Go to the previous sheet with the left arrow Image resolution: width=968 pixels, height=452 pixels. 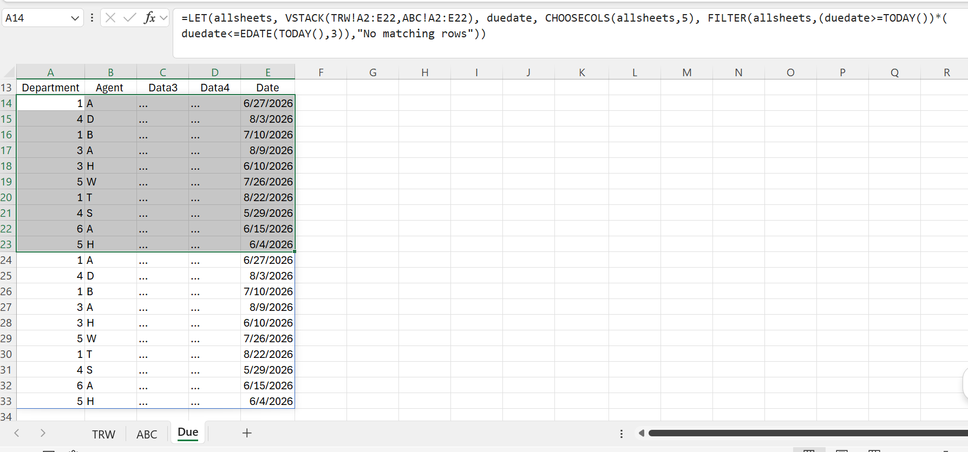pyautogui.click(x=17, y=433)
